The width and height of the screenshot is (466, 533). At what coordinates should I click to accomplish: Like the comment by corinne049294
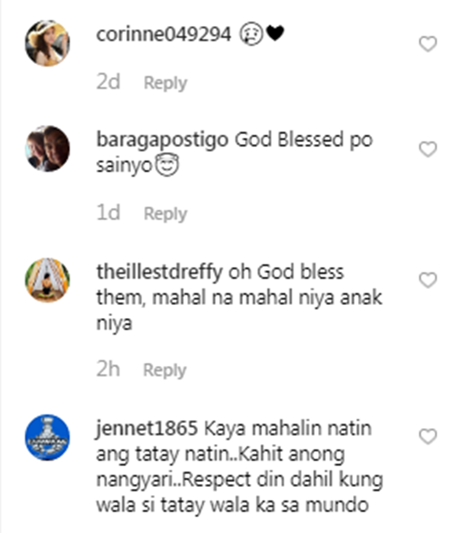(427, 44)
